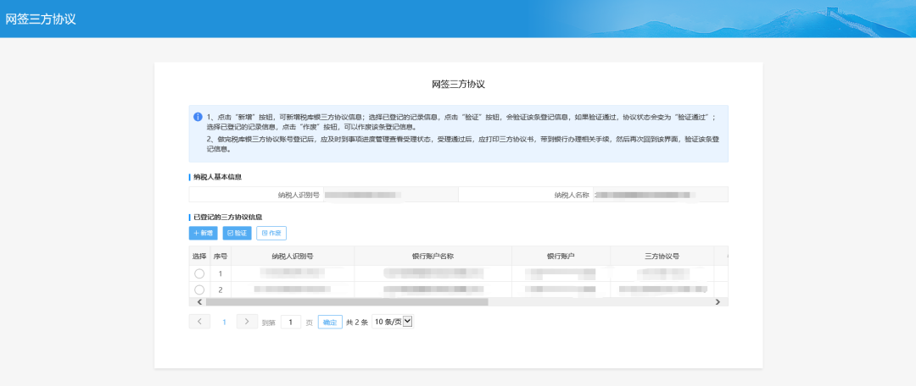Click sequence number 1 cell
The height and width of the screenshot is (386, 916).
point(221,273)
